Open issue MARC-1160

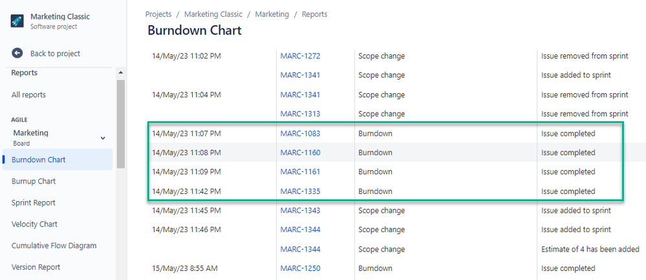(300, 153)
